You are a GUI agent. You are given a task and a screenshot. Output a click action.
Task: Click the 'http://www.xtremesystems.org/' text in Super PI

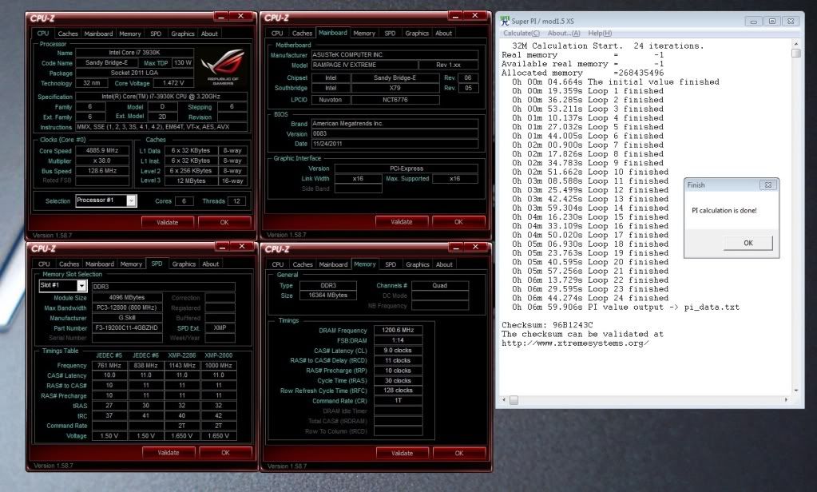point(575,343)
